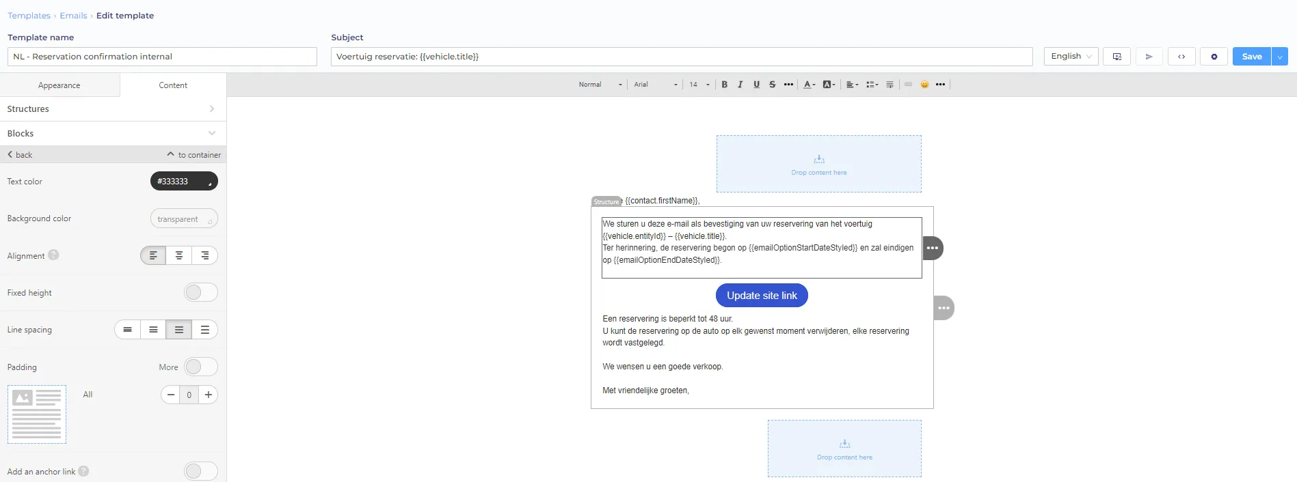1297x482 pixels.
Task: Click the send test email icon
Action: tap(1149, 57)
